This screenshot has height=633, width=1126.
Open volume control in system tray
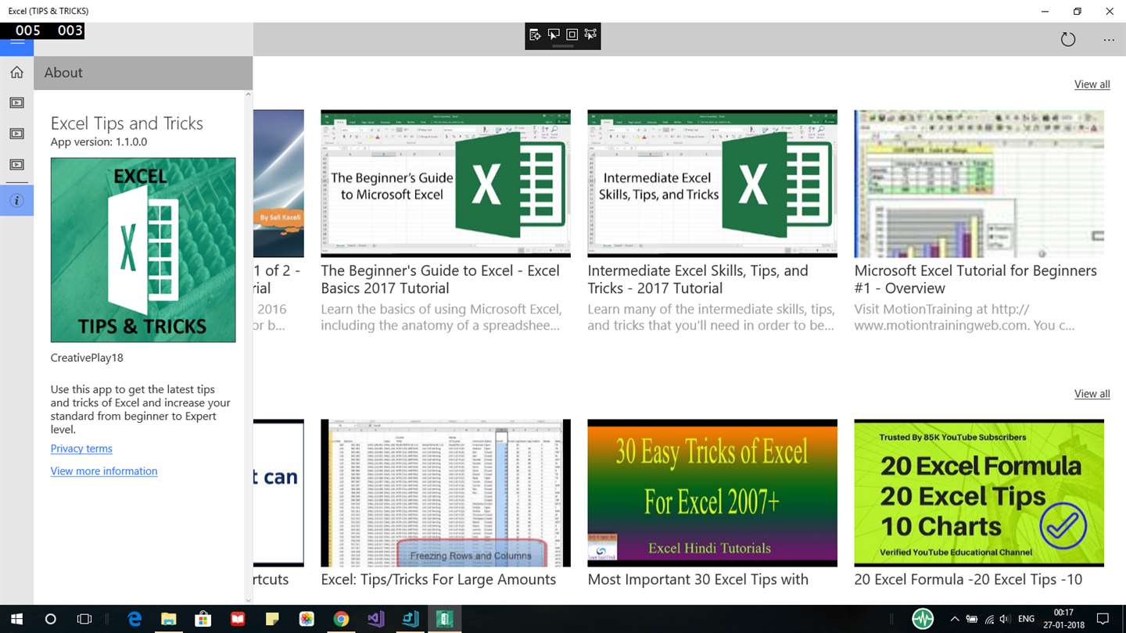[x=1005, y=619]
